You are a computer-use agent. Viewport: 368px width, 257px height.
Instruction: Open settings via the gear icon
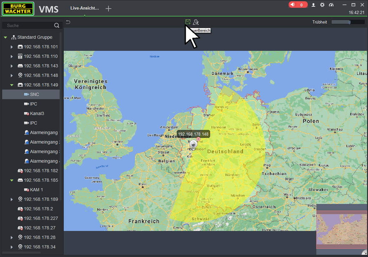[x=322, y=5]
